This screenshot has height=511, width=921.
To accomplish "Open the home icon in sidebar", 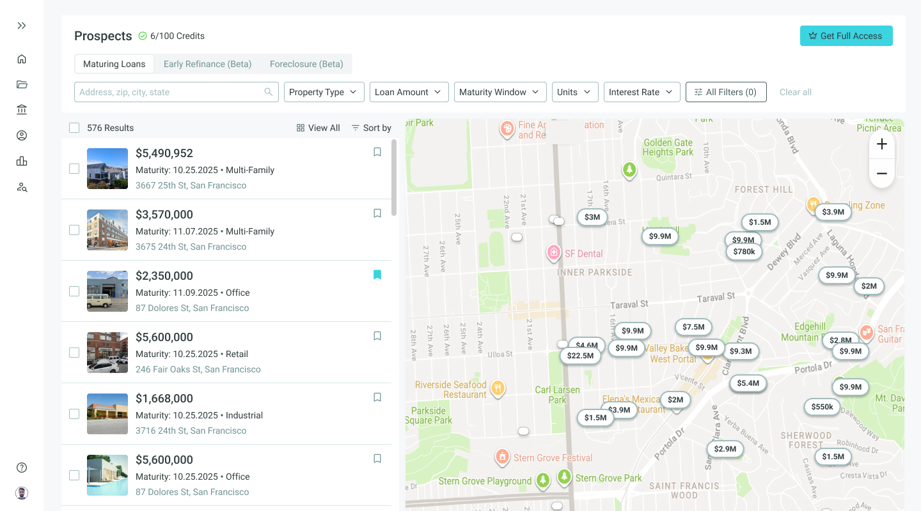I will click(x=22, y=59).
